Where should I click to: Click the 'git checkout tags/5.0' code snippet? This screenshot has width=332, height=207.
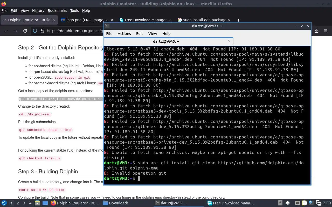pos(40,158)
